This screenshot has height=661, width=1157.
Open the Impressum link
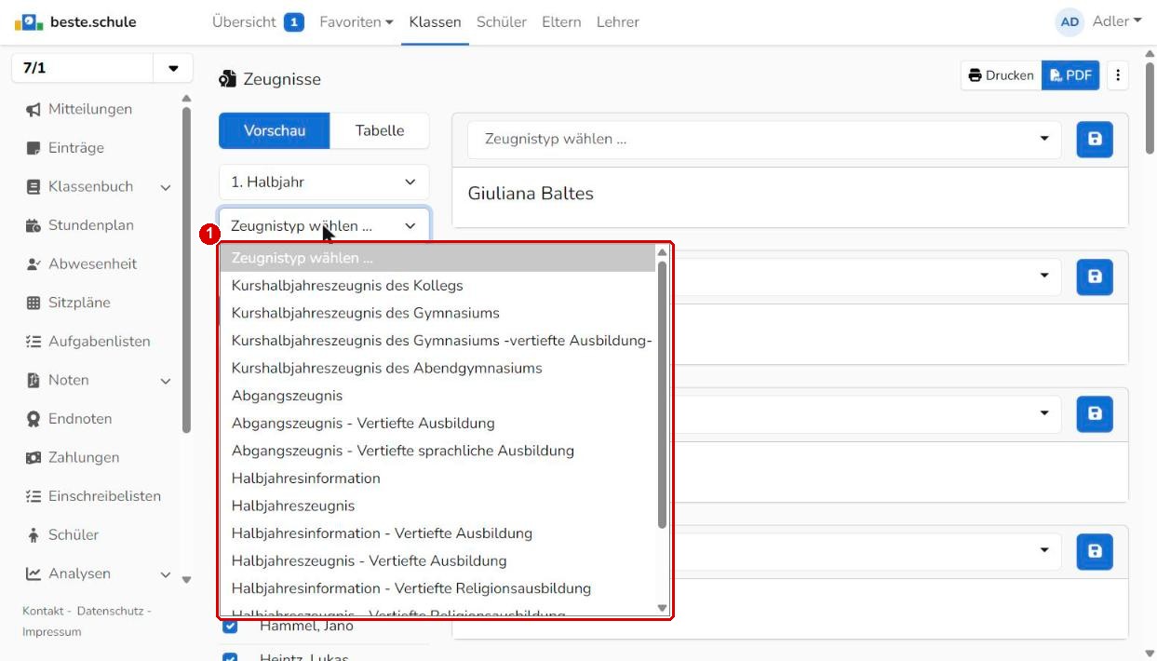click(51, 632)
